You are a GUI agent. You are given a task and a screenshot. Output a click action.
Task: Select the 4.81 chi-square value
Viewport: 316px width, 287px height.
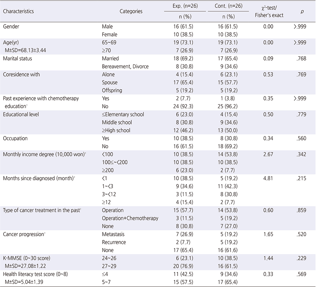268,178
